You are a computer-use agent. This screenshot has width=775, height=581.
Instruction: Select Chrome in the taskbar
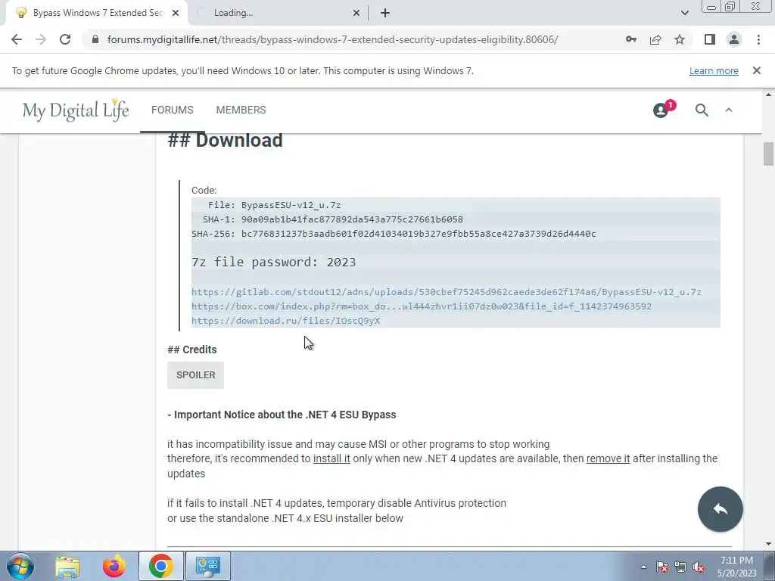pos(160,566)
